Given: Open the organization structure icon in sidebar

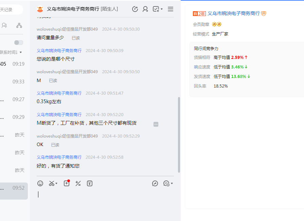Looking at the screenshot, I should tap(19, 25).
